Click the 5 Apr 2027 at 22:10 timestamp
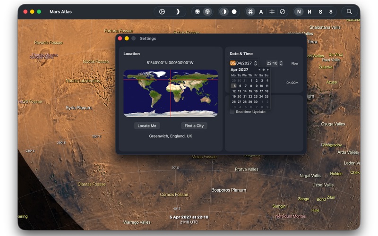 pyautogui.click(x=189, y=217)
